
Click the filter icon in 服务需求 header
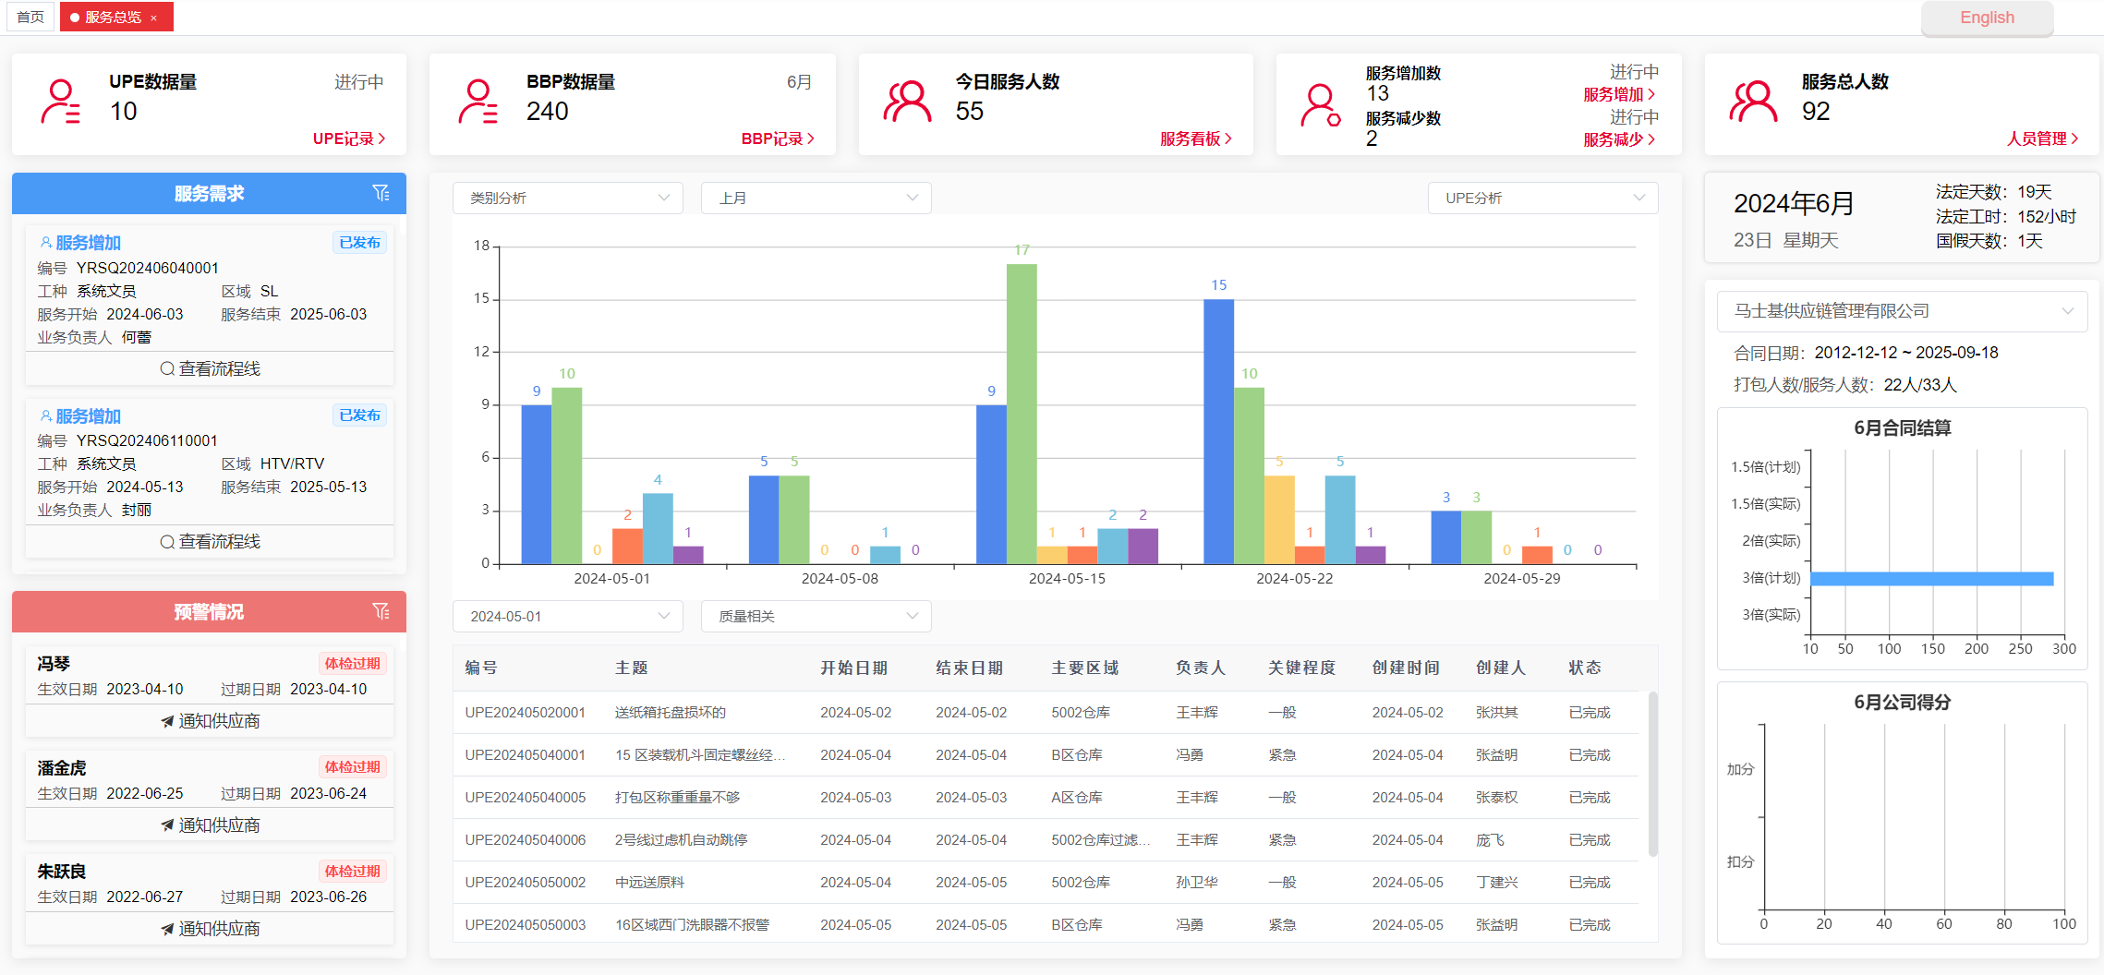pyautogui.click(x=381, y=193)
